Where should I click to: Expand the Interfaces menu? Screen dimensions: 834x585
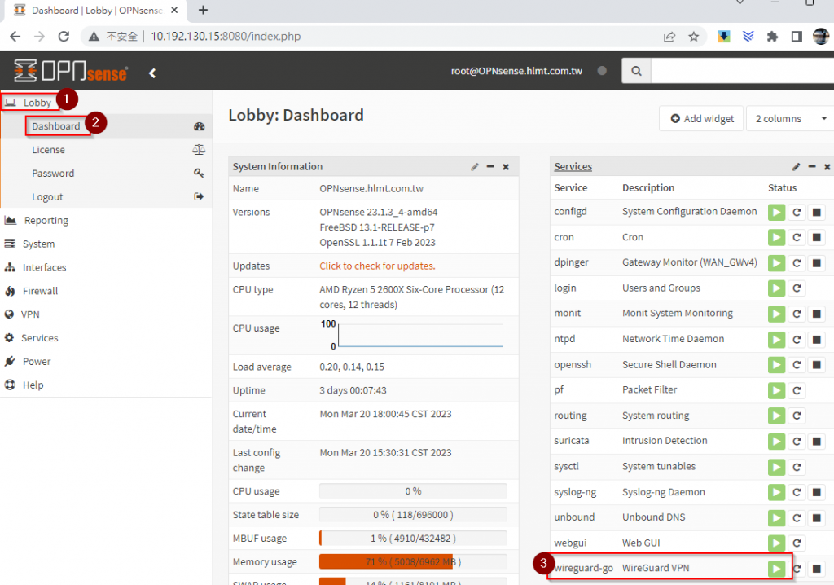[x=45, y=267]
